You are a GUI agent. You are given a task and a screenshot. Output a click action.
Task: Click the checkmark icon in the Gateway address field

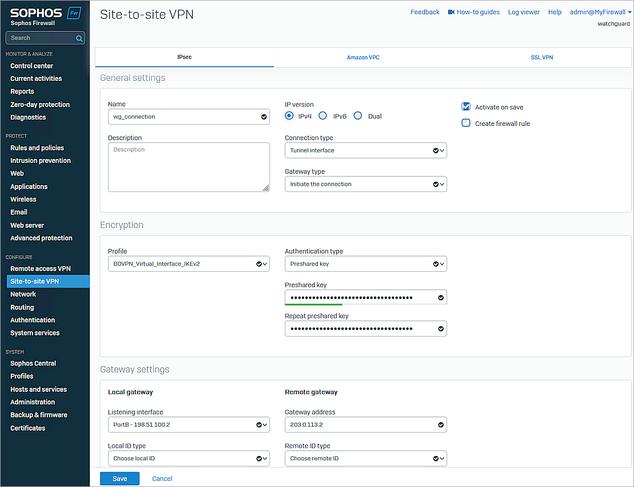(440, 424)
